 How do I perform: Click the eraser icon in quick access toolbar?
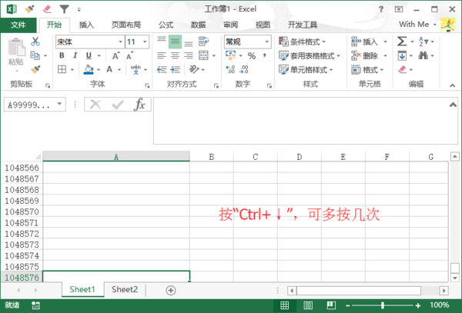(x=47, y=9)
